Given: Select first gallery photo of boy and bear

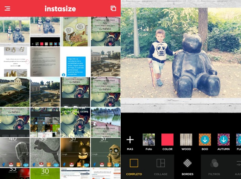Looking at the screenshot, I should (15, 32).
